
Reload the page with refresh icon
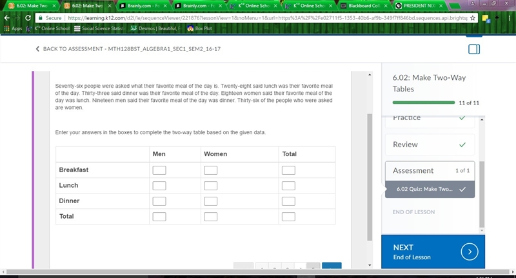click(28, 18)
